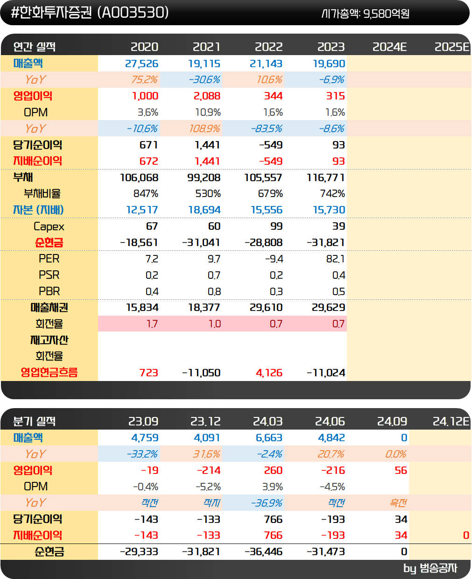The image size is (472, 579).
Task: Click 2022 revenue value 21,143
Action: pyautogui.click(x=266, y=64)
